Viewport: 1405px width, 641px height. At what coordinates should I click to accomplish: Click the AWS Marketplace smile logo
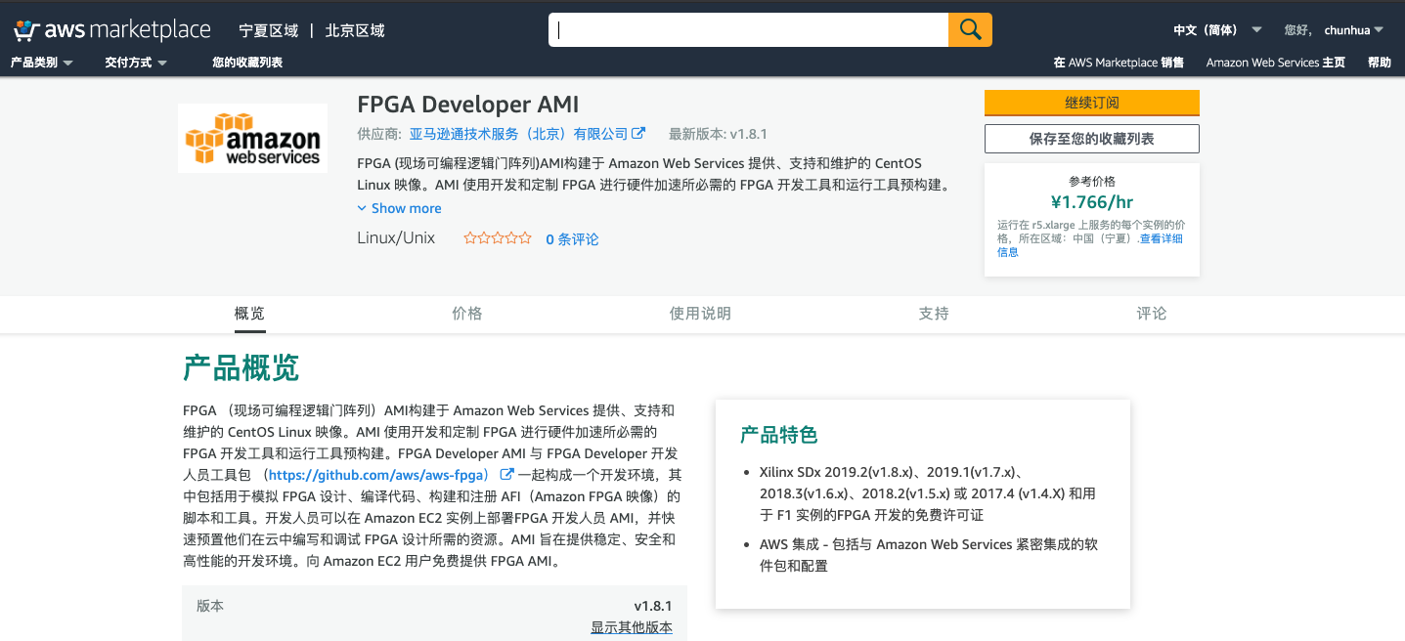[x=23, y=28]
